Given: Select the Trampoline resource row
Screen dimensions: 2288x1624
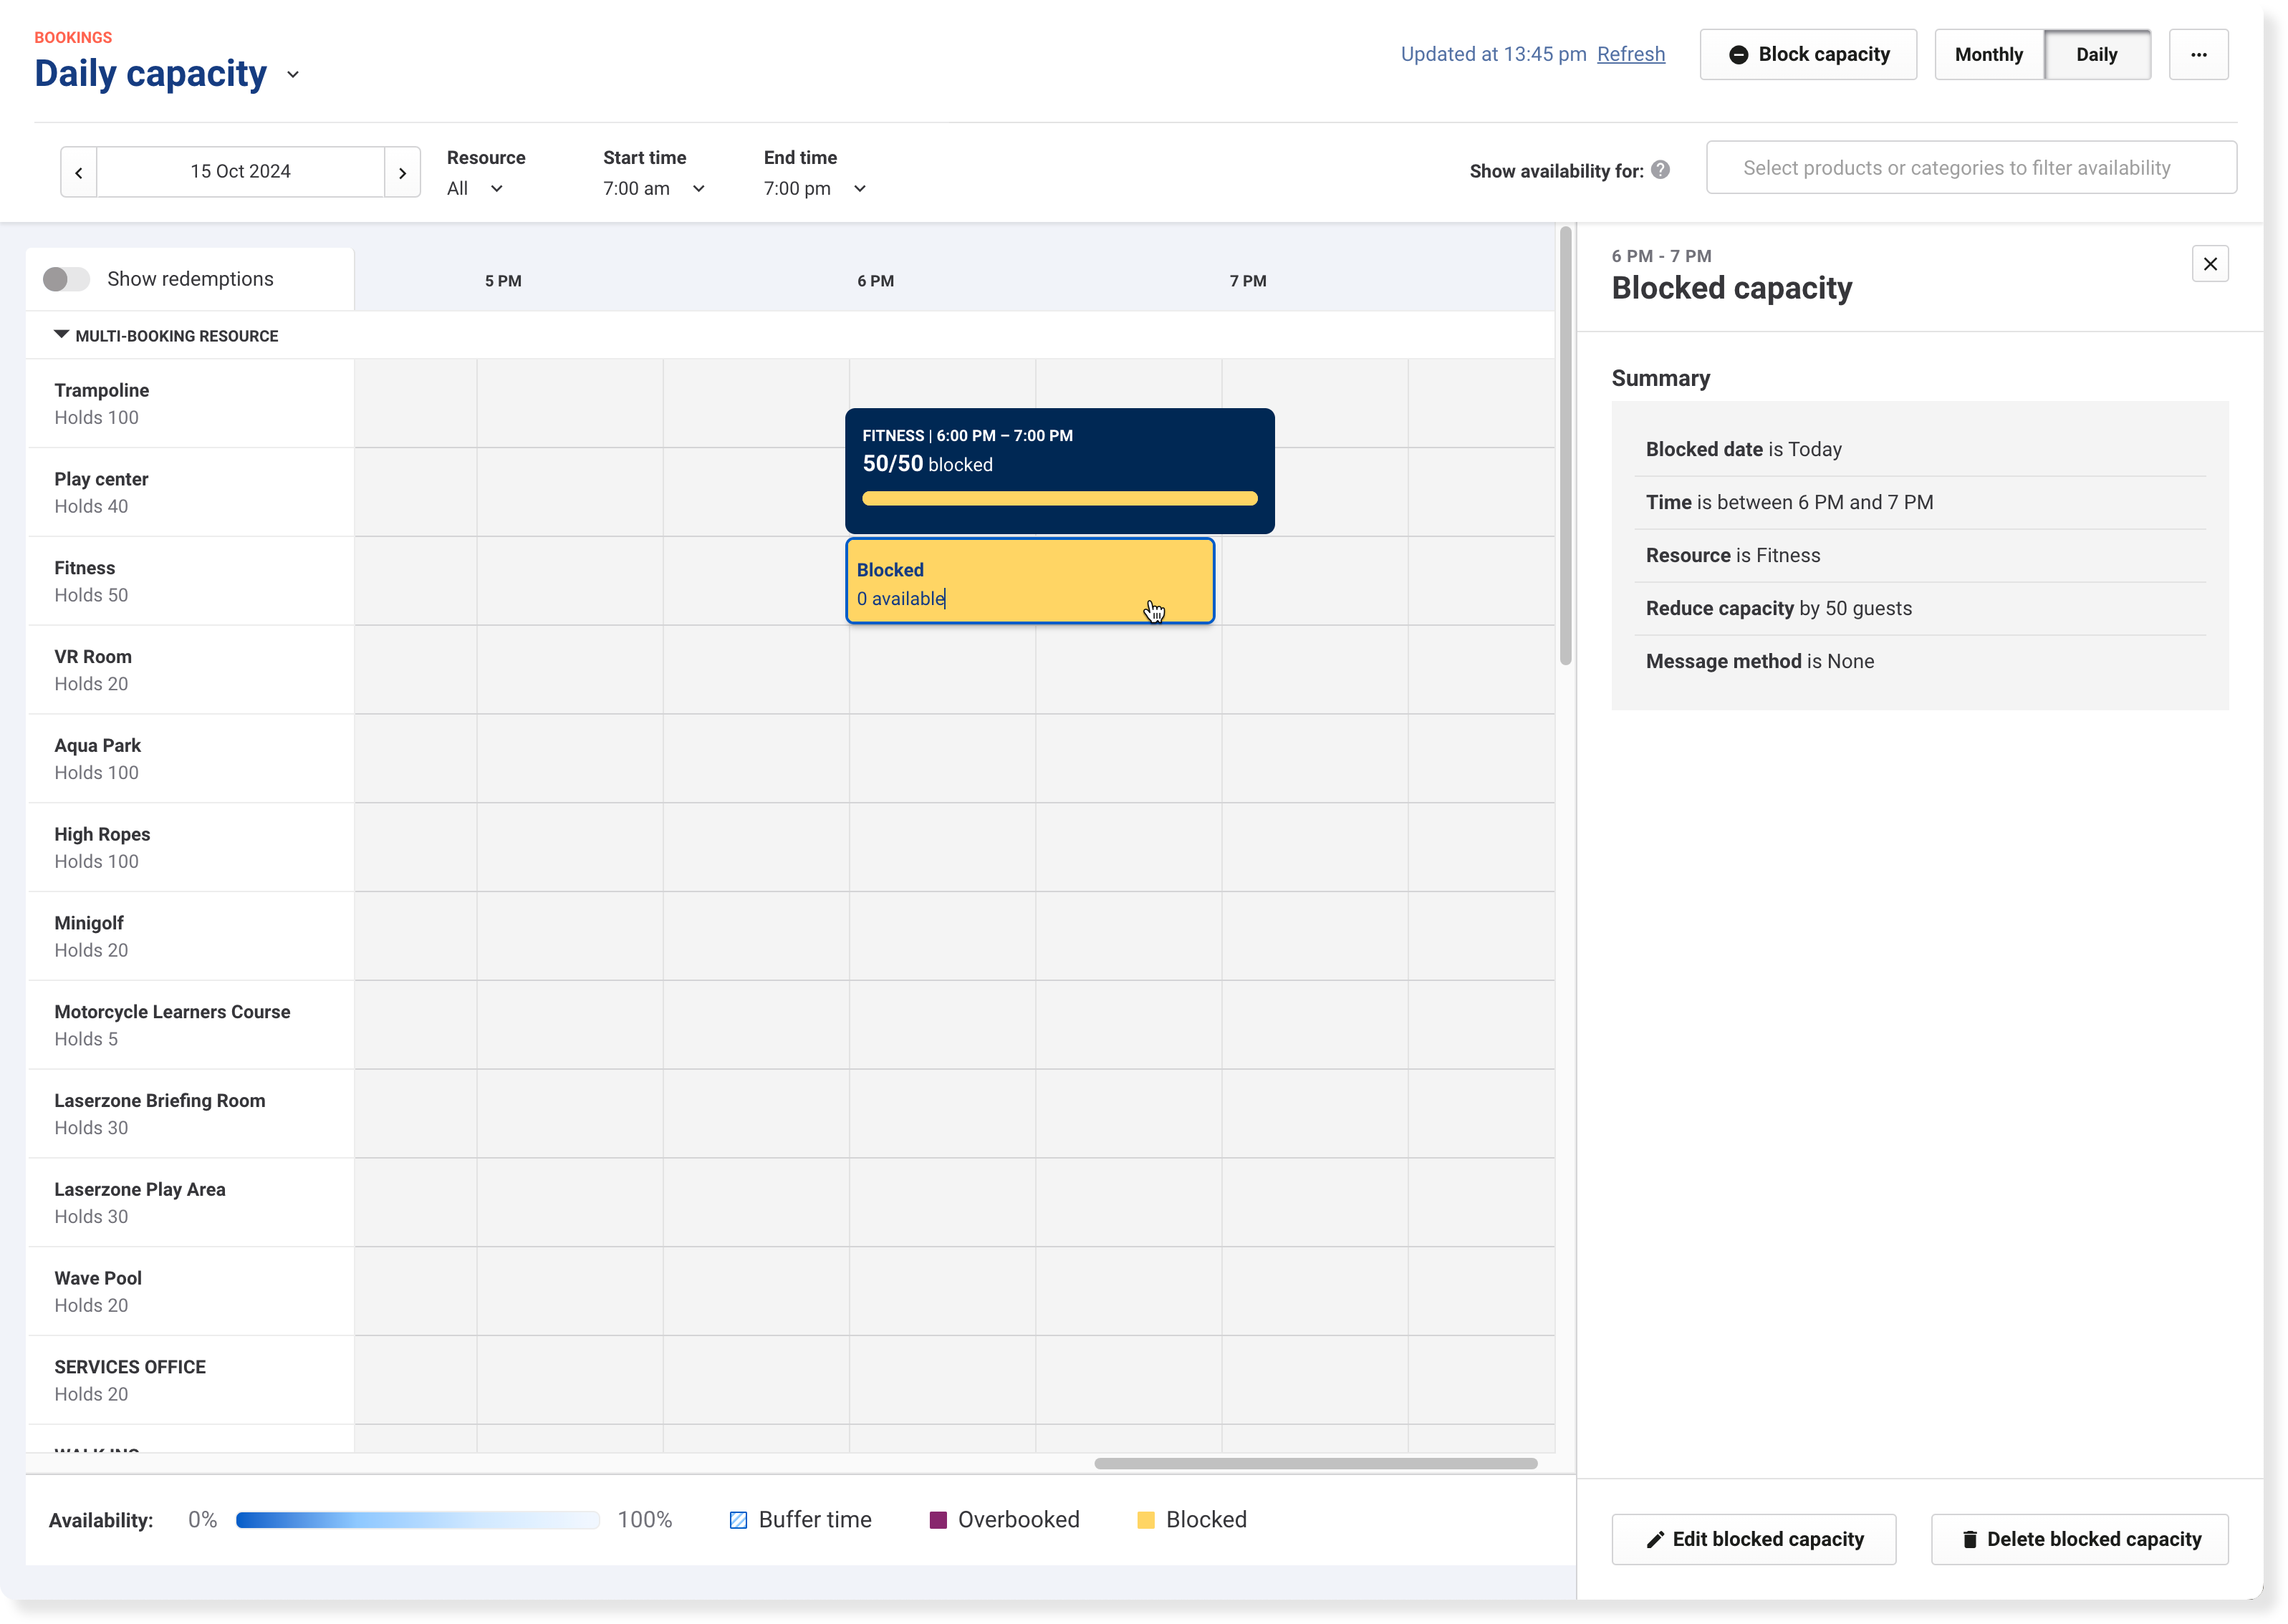Looking at the screenshot, I should (190, 404).
